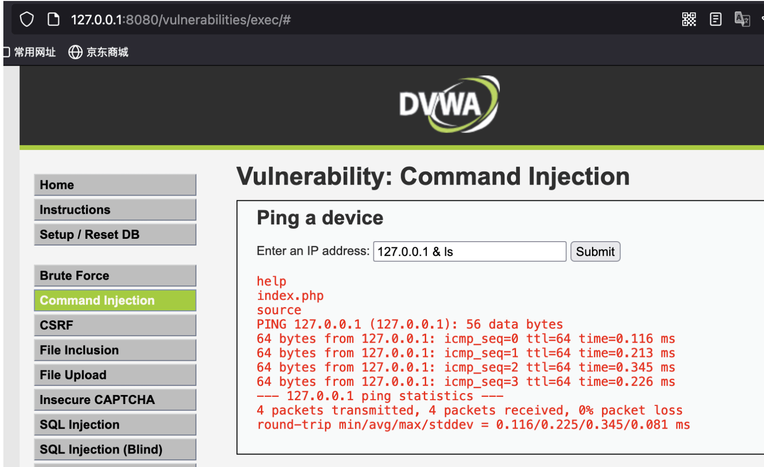764x467 pixels.
Task: Click the page info icon in address bar
Action: coord(53,20)
